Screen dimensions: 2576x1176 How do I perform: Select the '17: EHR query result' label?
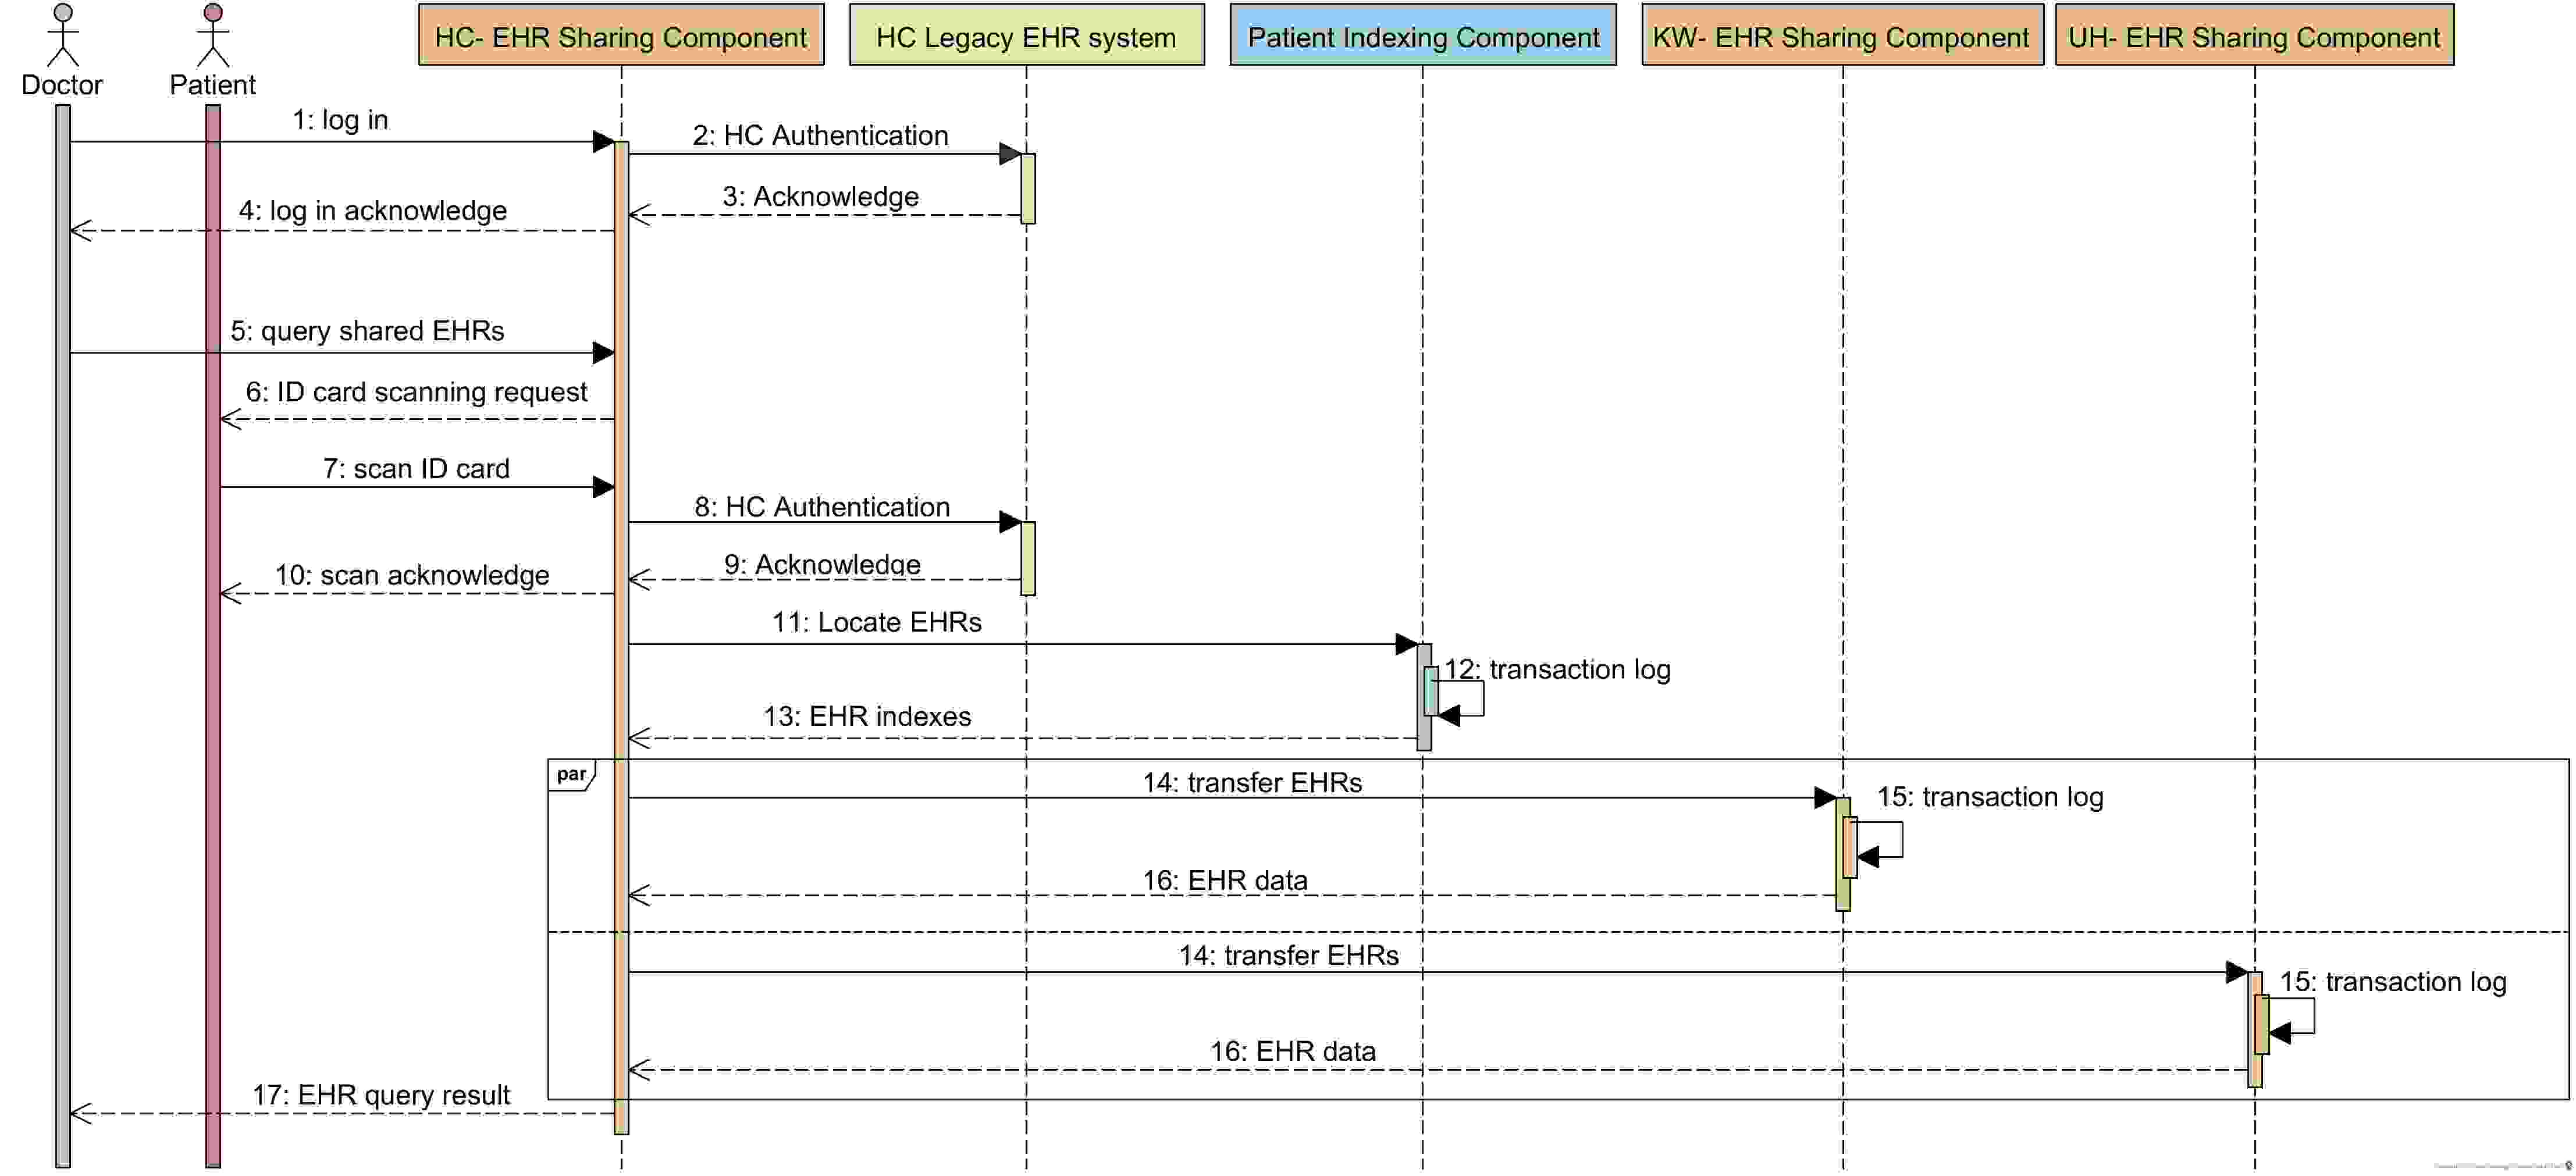click(381, 1095)
